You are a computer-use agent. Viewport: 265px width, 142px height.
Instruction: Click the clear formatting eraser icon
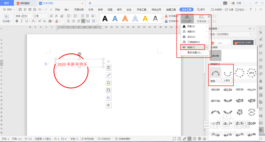click(x=62, y=16)
